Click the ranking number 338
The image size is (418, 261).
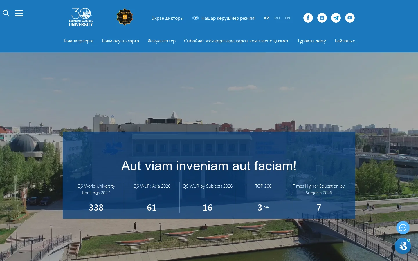[x=96, y=208]
